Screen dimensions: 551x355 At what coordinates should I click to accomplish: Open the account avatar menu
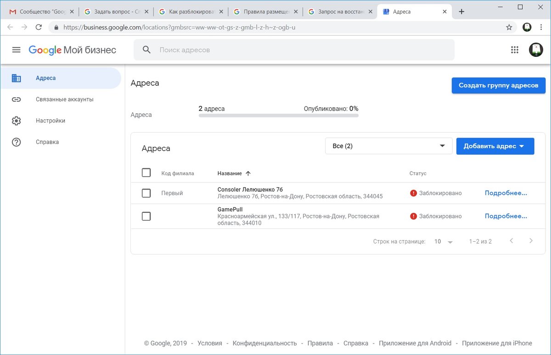point(536,50)
